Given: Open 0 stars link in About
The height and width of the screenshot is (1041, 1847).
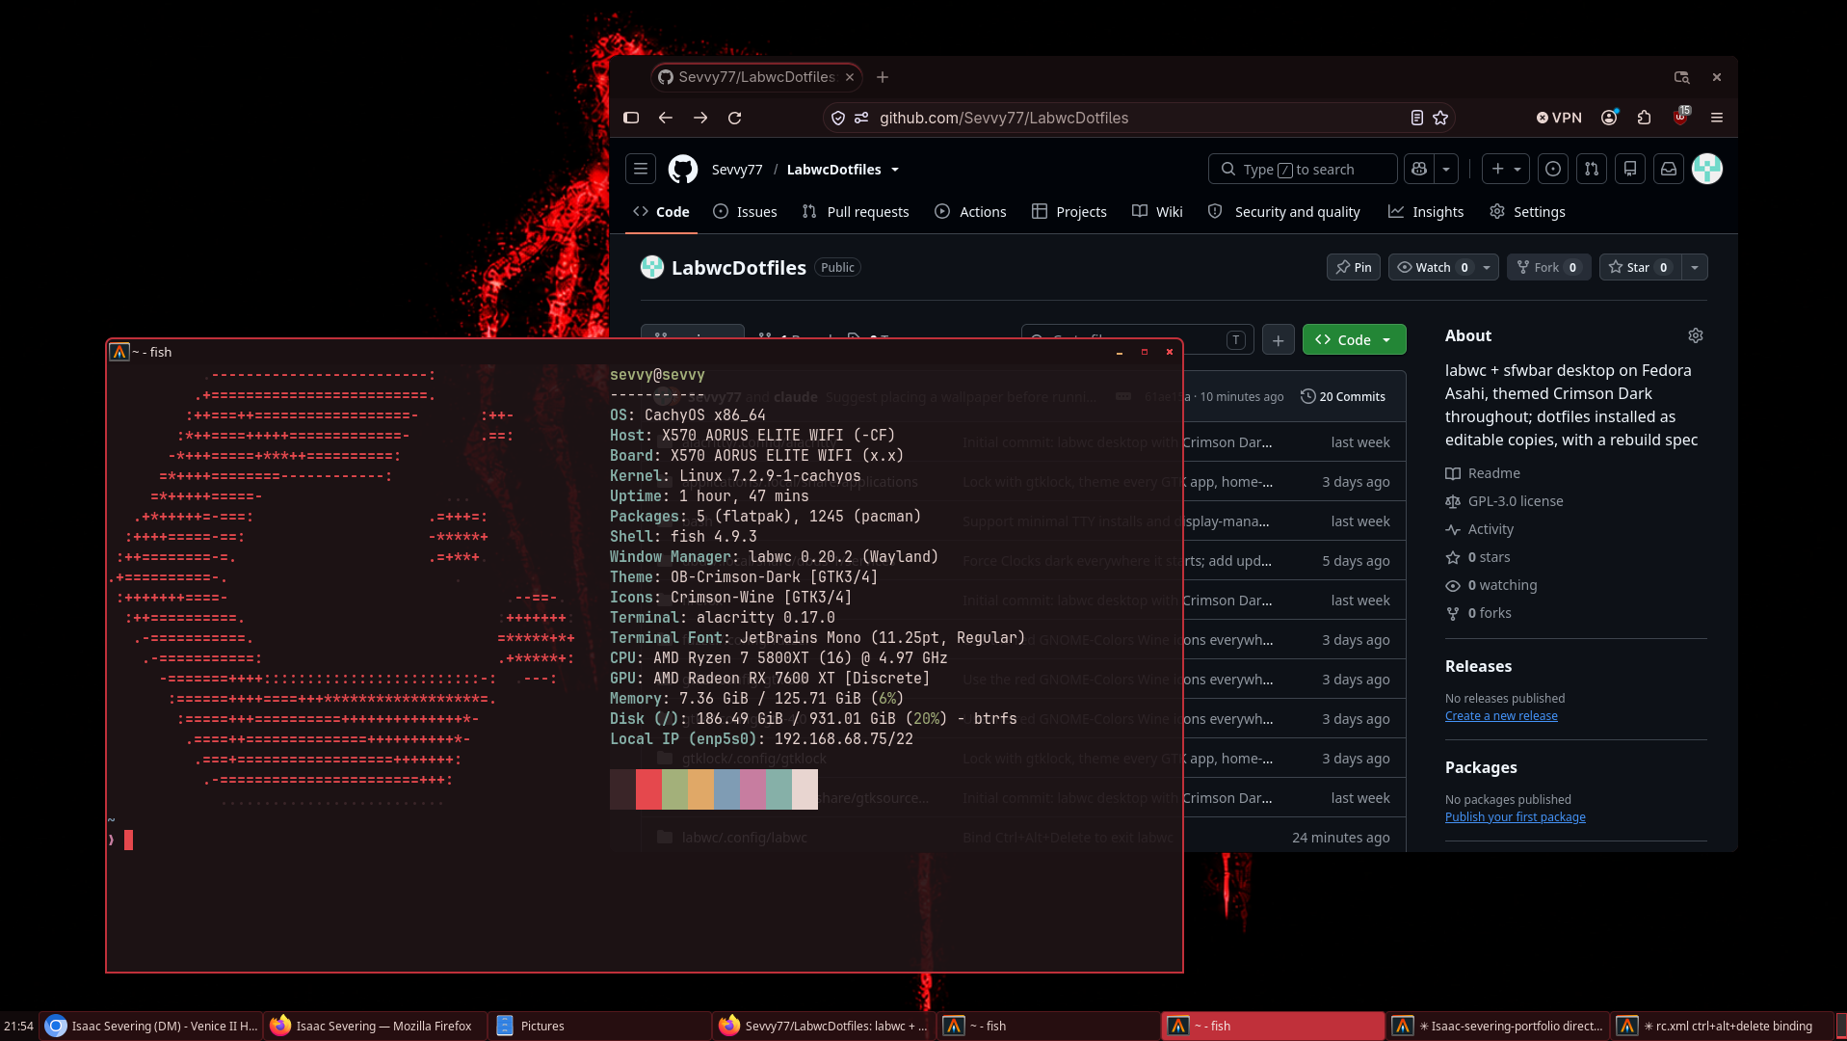Looking at the screenshot, I should click(1478, 557).
